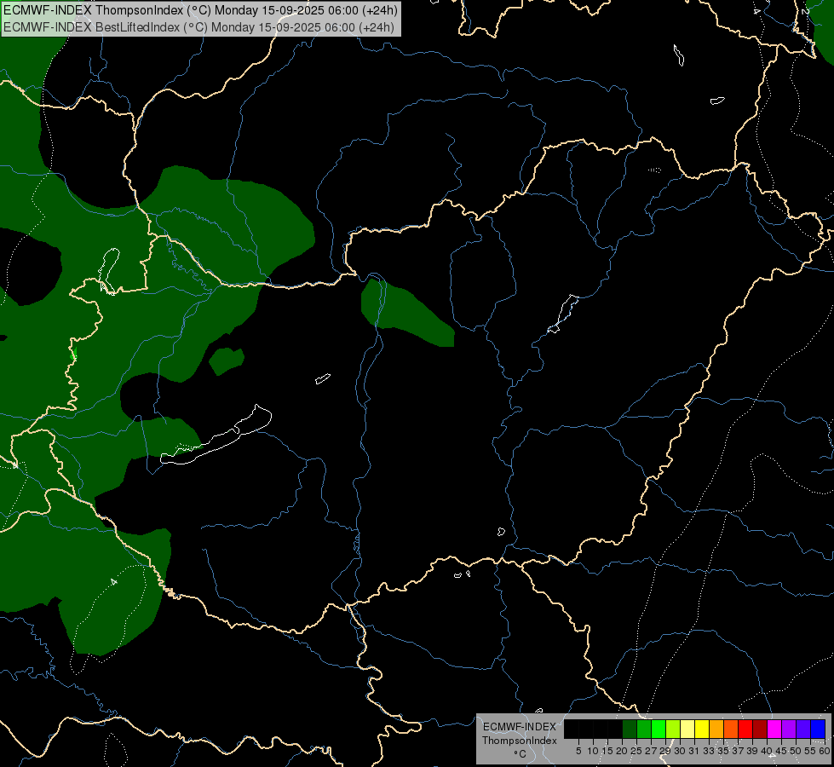
Task: Click the legend value label 10
Action: point(593,751)
